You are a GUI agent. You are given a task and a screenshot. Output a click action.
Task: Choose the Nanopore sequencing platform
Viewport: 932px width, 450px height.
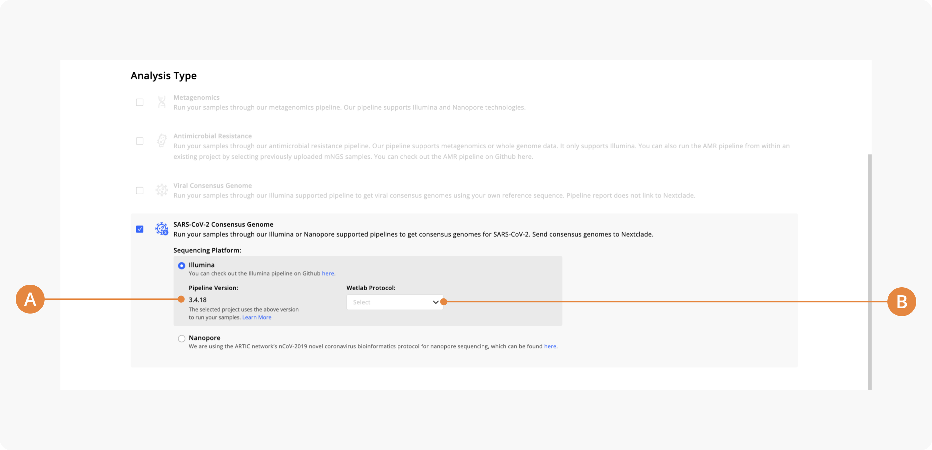point(181,338)
